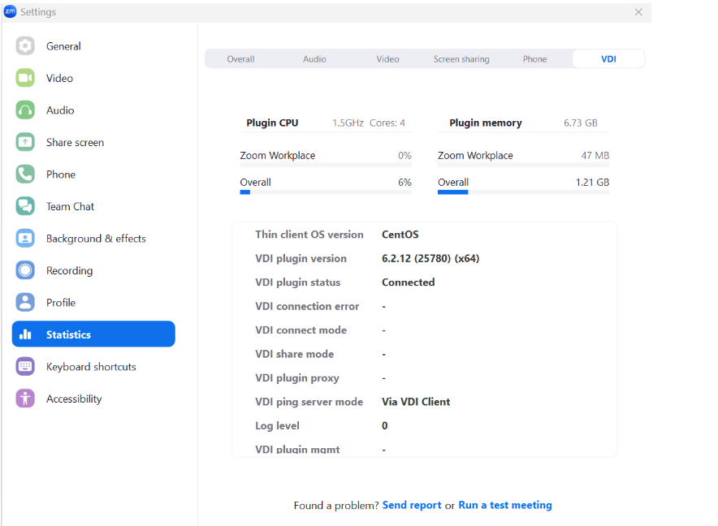Open Background & effects label
718x526 pixels.
[96, 239]
